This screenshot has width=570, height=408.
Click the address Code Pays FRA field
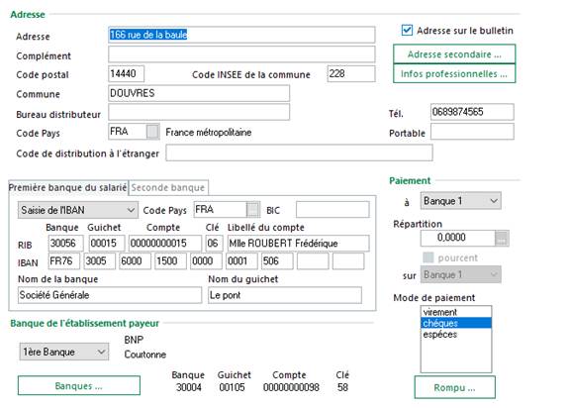pyautogui.click(x=128, y=132)
